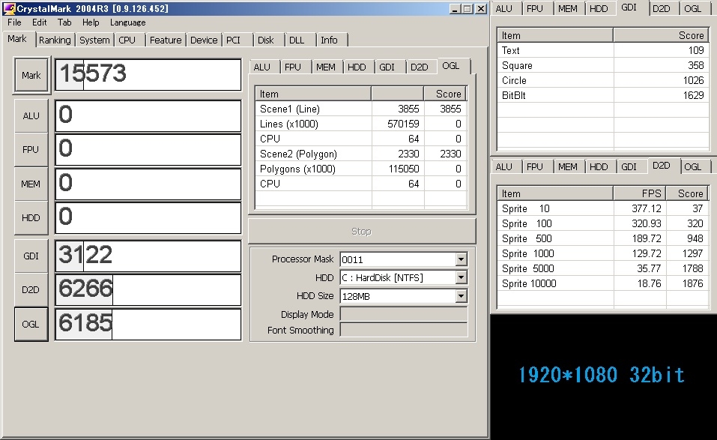This screenshot has height=440, width=717.
Task: Open the File menu
Action: (14, 22)
